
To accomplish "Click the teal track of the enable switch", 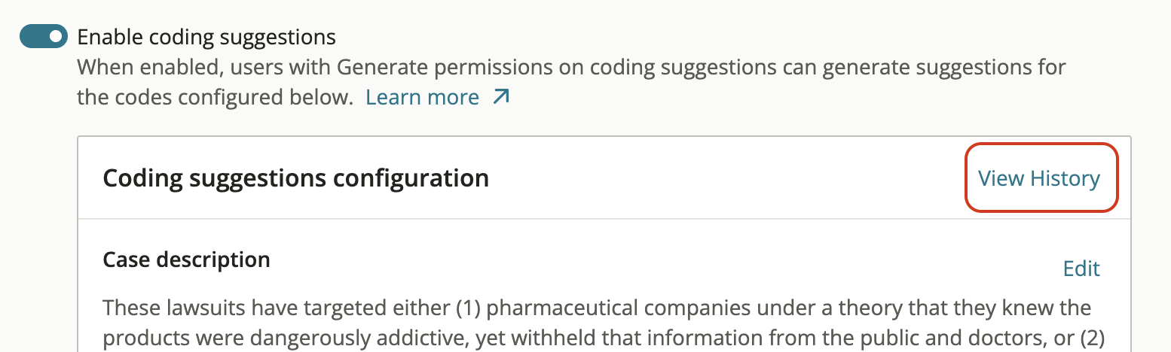I will point(32,36).
